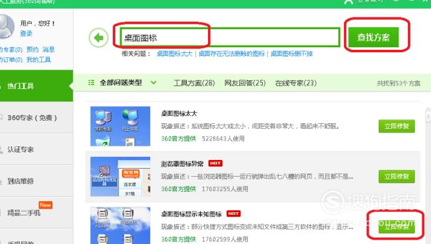Click 17603255人使用 usage count text
This screenshot has height=244, width=431.
(225, 189)
